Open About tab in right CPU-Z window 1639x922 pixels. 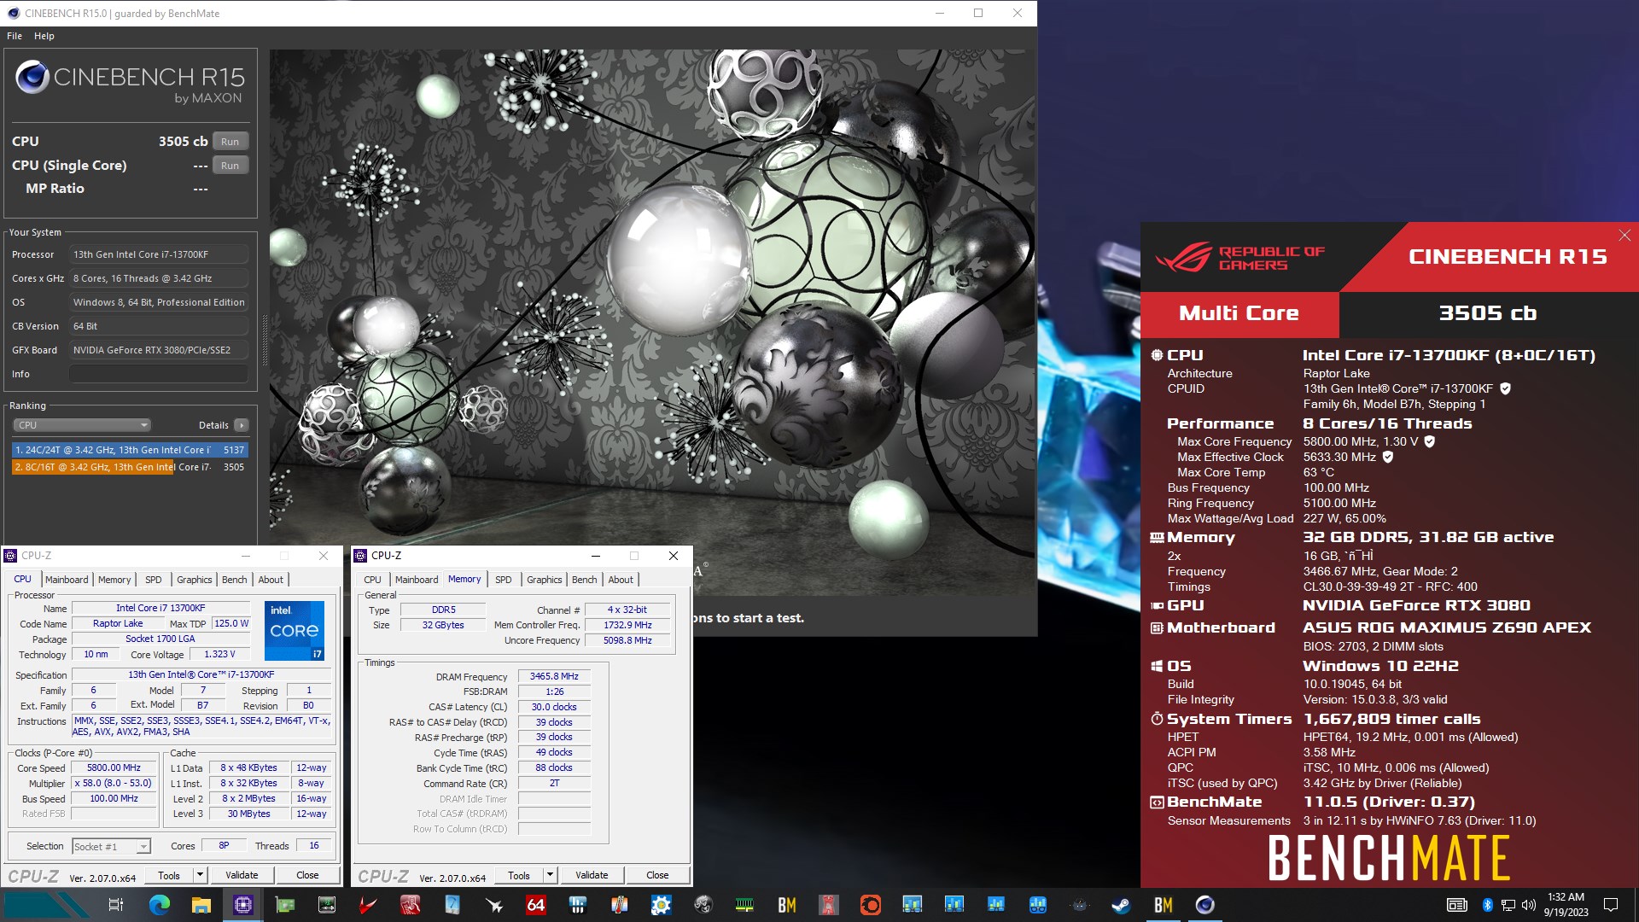621,580
